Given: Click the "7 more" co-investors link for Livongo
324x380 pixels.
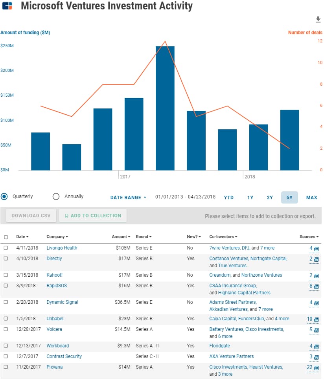Looking at the screenshot, I should [x=267, y=248].
